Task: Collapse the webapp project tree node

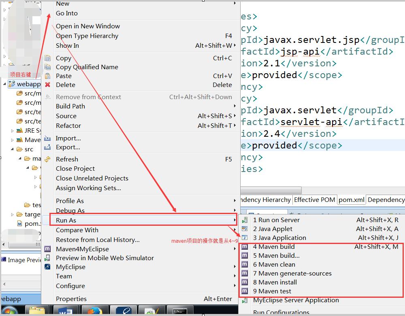Action: pyautogui.click(x=4, y=84)
